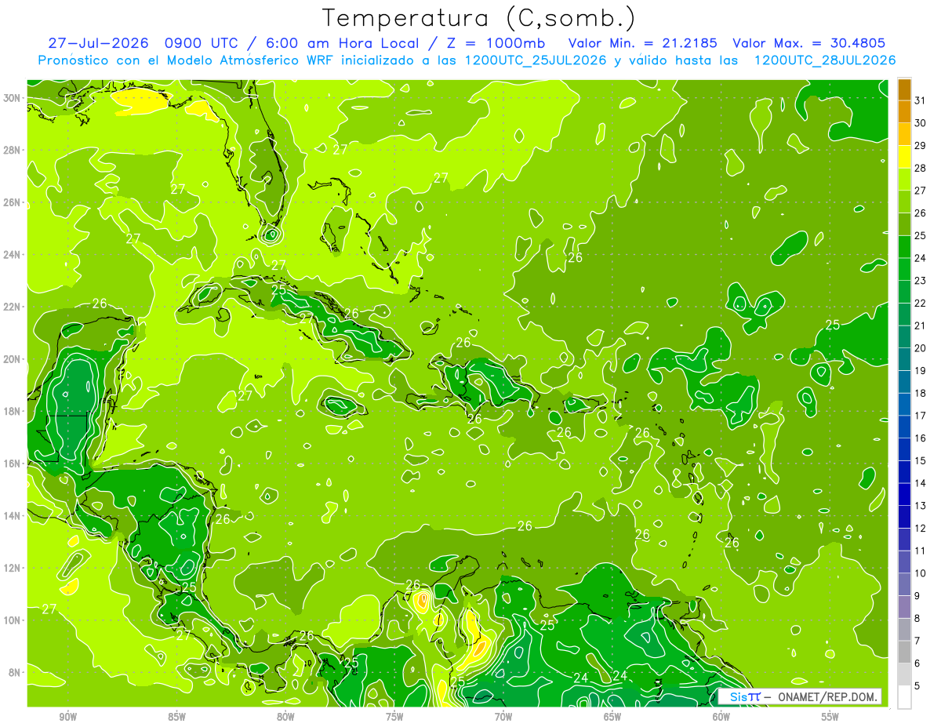Click the teal color bar swatch between 19 and 20
The width and height of the screenshot is (941, 727).
[x=905, y=359]
